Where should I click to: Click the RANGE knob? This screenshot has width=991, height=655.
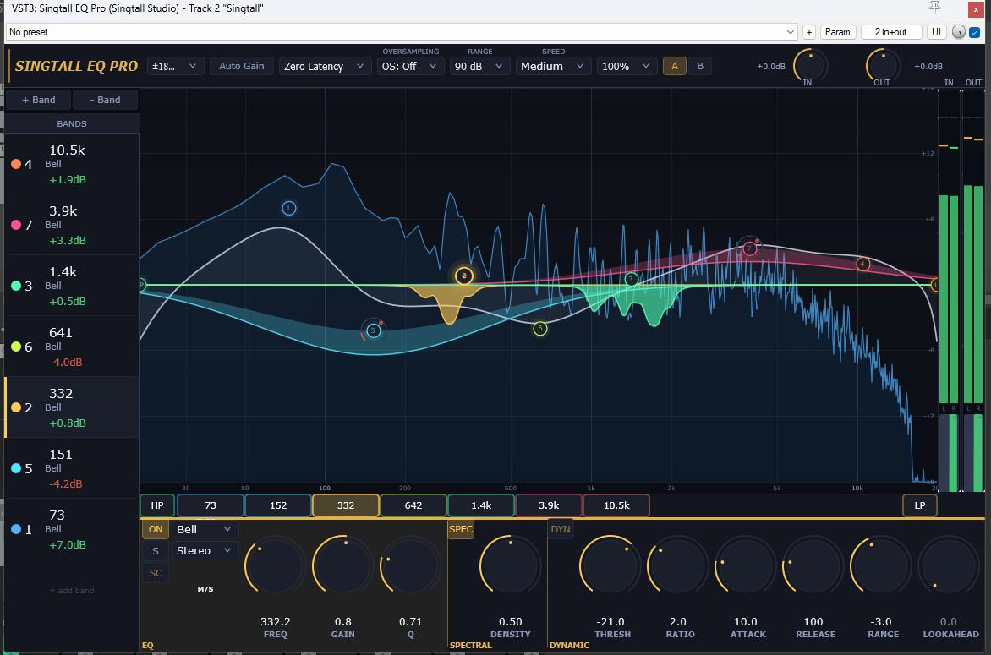click(x=881, y=565)
